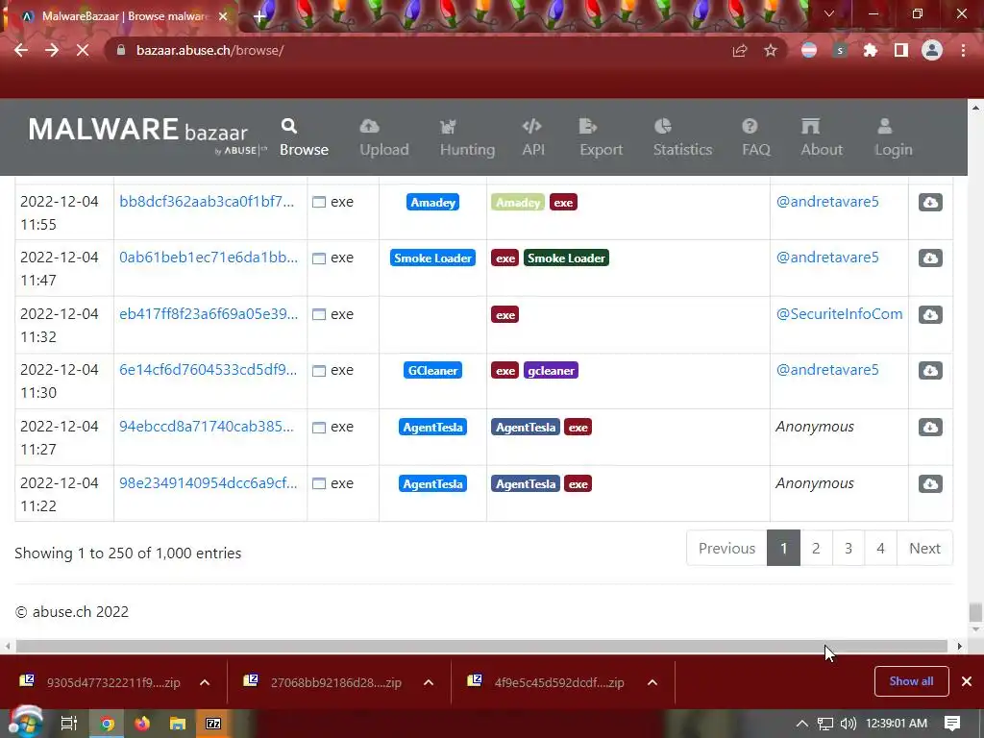Click the blue Smoke Loader signature badge

tap(432, 258)
